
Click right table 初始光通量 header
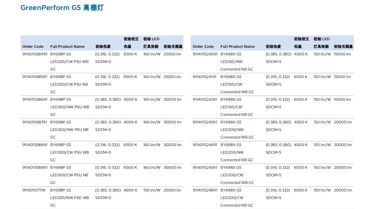coord(343,46)
